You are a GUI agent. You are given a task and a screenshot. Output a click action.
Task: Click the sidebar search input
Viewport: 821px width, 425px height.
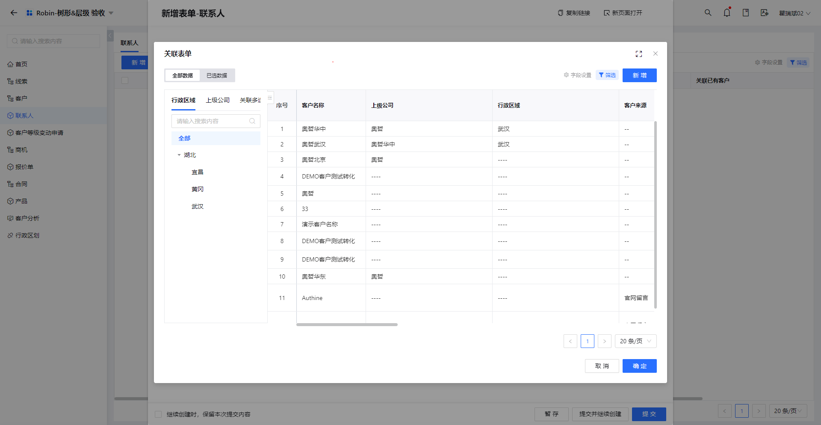click(x=53, y=41)
